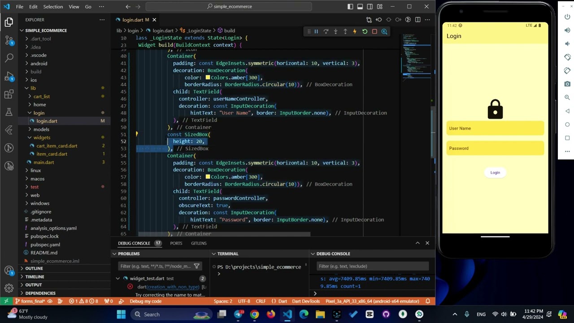
Task: Expand the TIMELINE section
Action: pos(35,277)
